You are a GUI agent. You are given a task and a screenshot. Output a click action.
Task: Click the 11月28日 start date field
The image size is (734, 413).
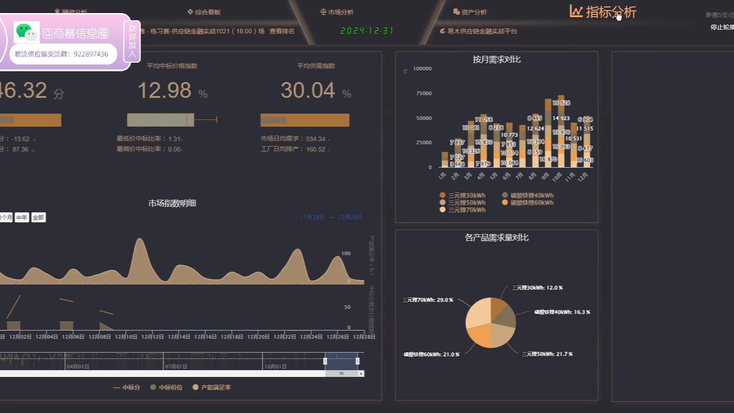[x=312, y=217]
